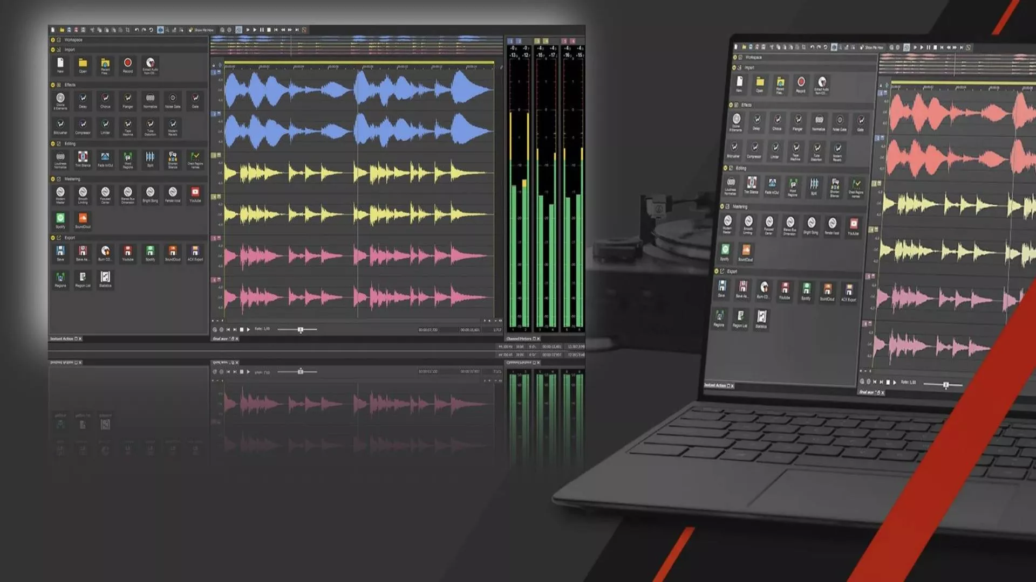Apply the Chorus effect
The height and width of the screenshot is (582, 1036).
point(105,99)
